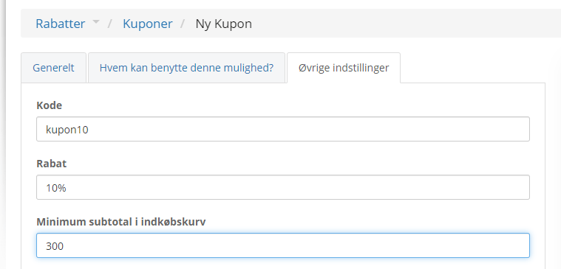The height and width of the screenshot is (269, 561).
Task: Click the 'Ny Kupon' breadcrumb text
Action: [x=224, y=24]
